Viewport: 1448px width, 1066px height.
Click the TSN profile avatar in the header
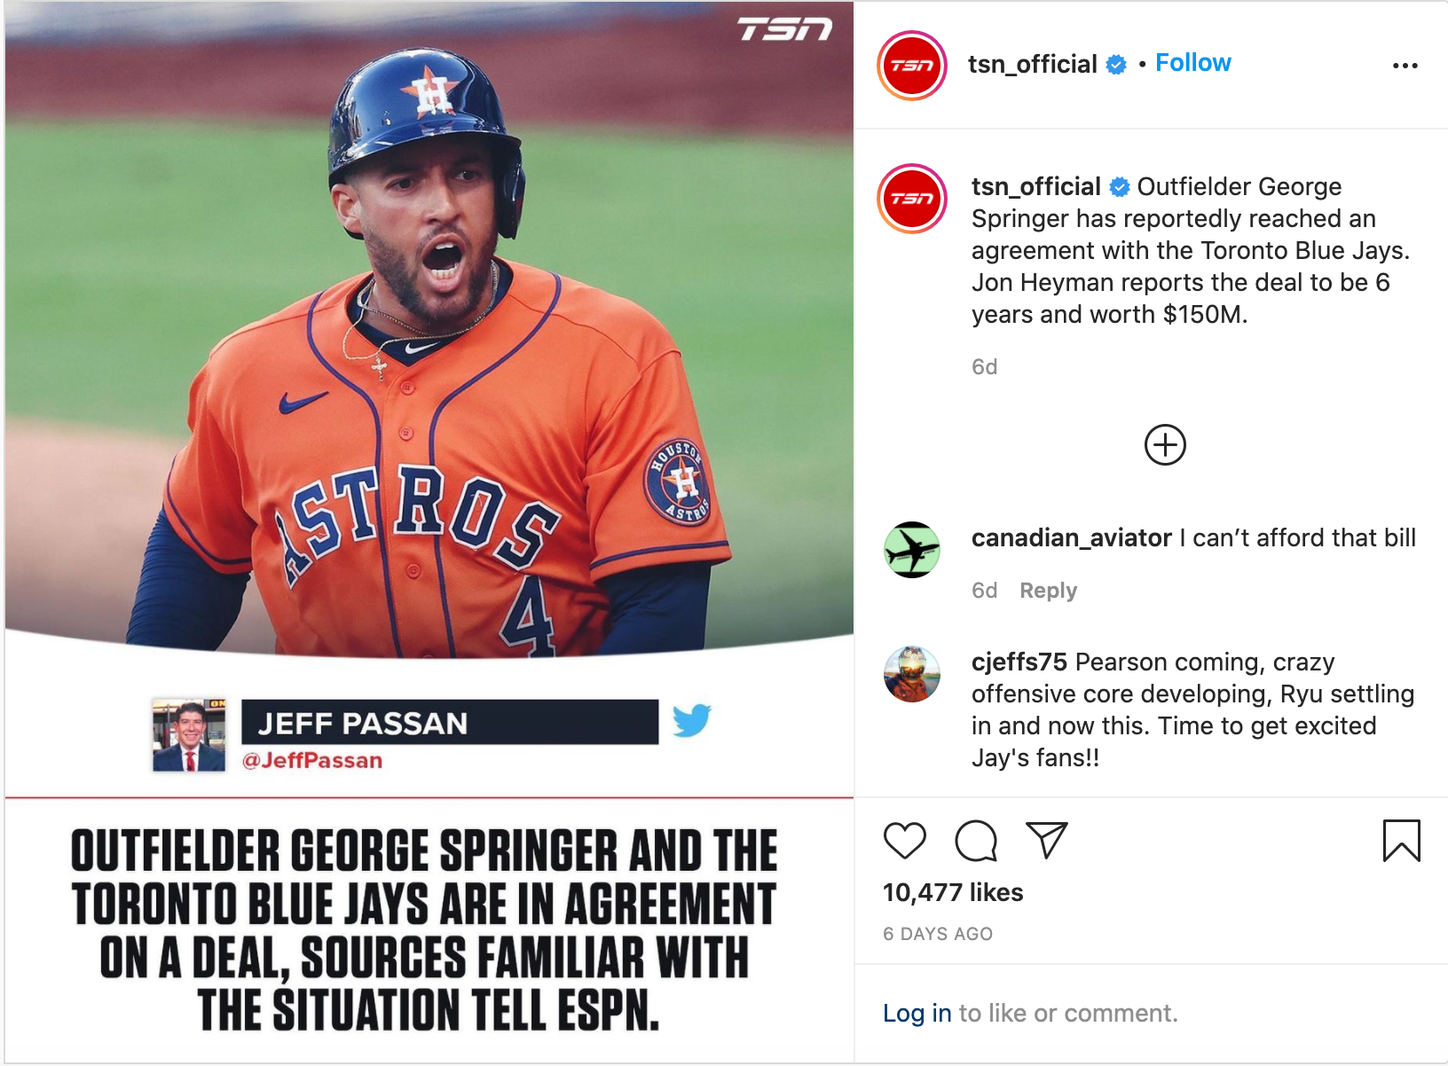point(911,66)
